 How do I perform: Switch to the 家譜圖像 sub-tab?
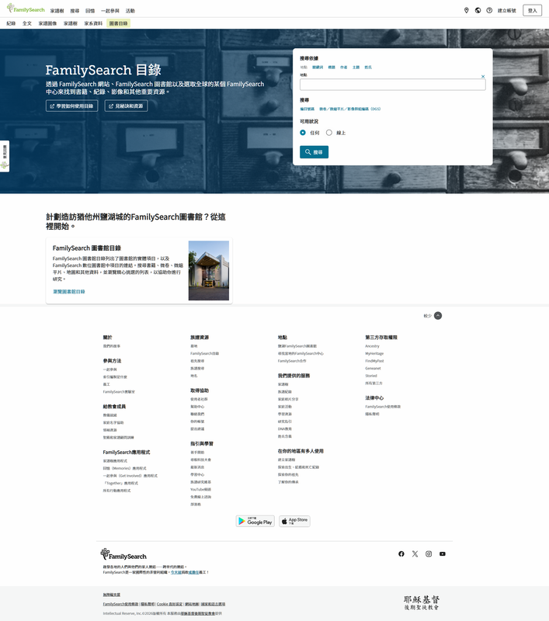point(47,23)
